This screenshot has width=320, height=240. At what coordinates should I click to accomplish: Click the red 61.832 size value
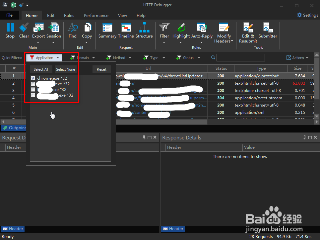[299, 83]
